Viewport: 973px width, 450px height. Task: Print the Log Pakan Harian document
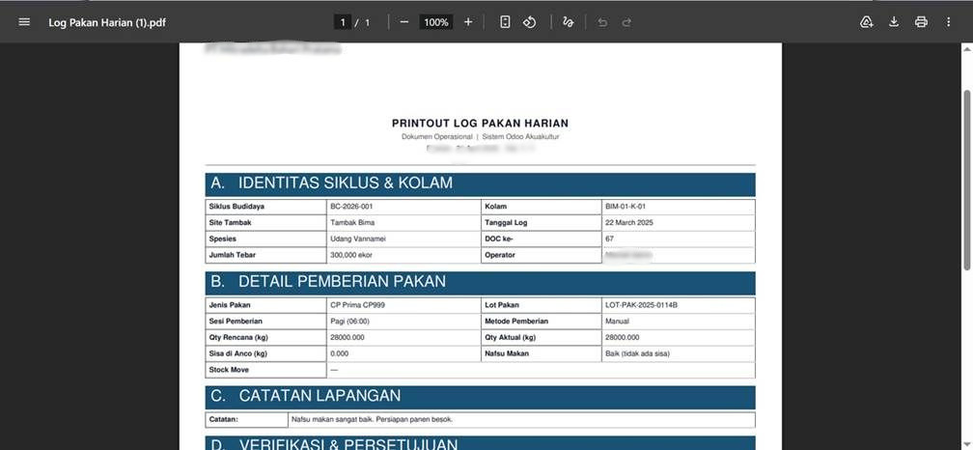pos(921,22)
